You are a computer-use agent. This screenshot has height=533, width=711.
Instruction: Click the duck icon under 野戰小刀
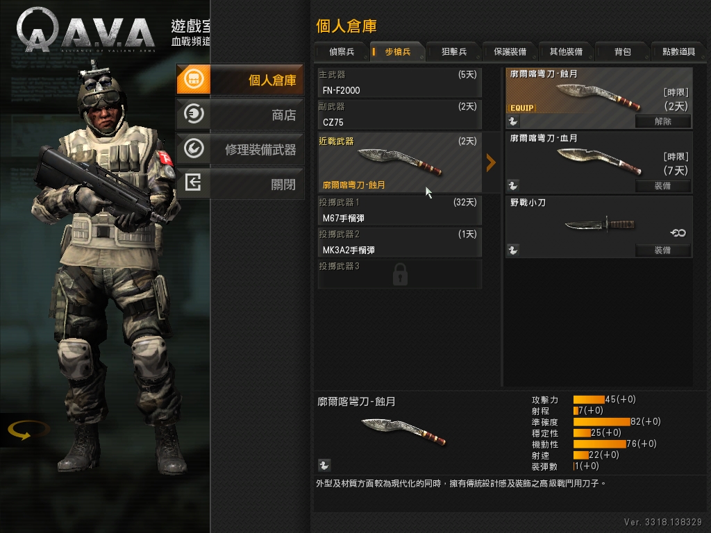[x=513, y=250]
